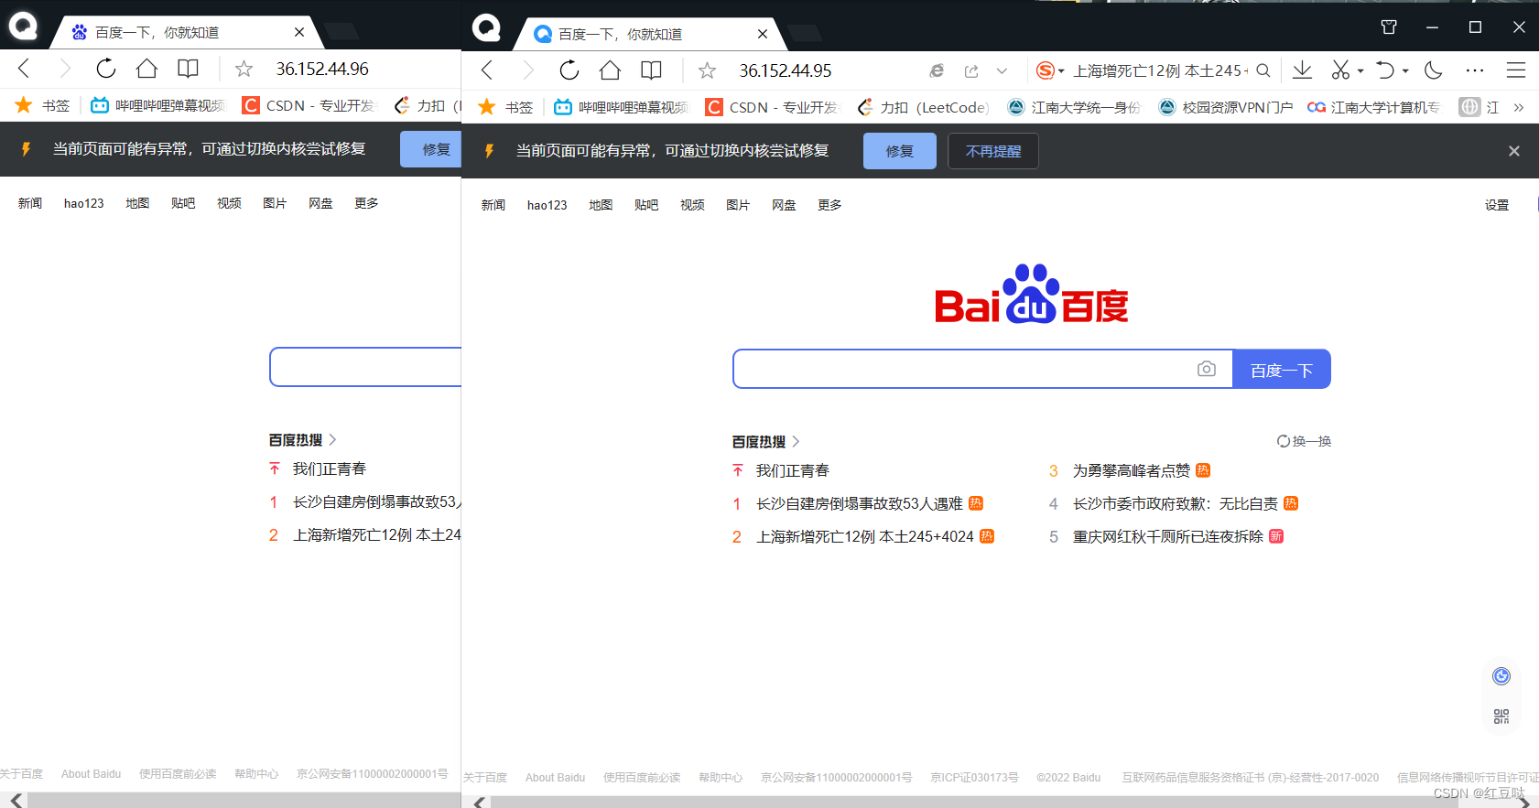Screen dimensions: 1539x808
Task: Open 视频 nav link in right window
Action: tap(692, 205)
